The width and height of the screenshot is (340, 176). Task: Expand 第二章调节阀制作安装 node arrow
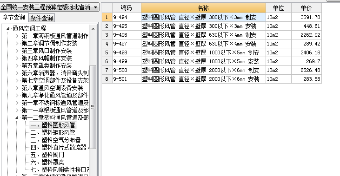click(x=17, y=43)
